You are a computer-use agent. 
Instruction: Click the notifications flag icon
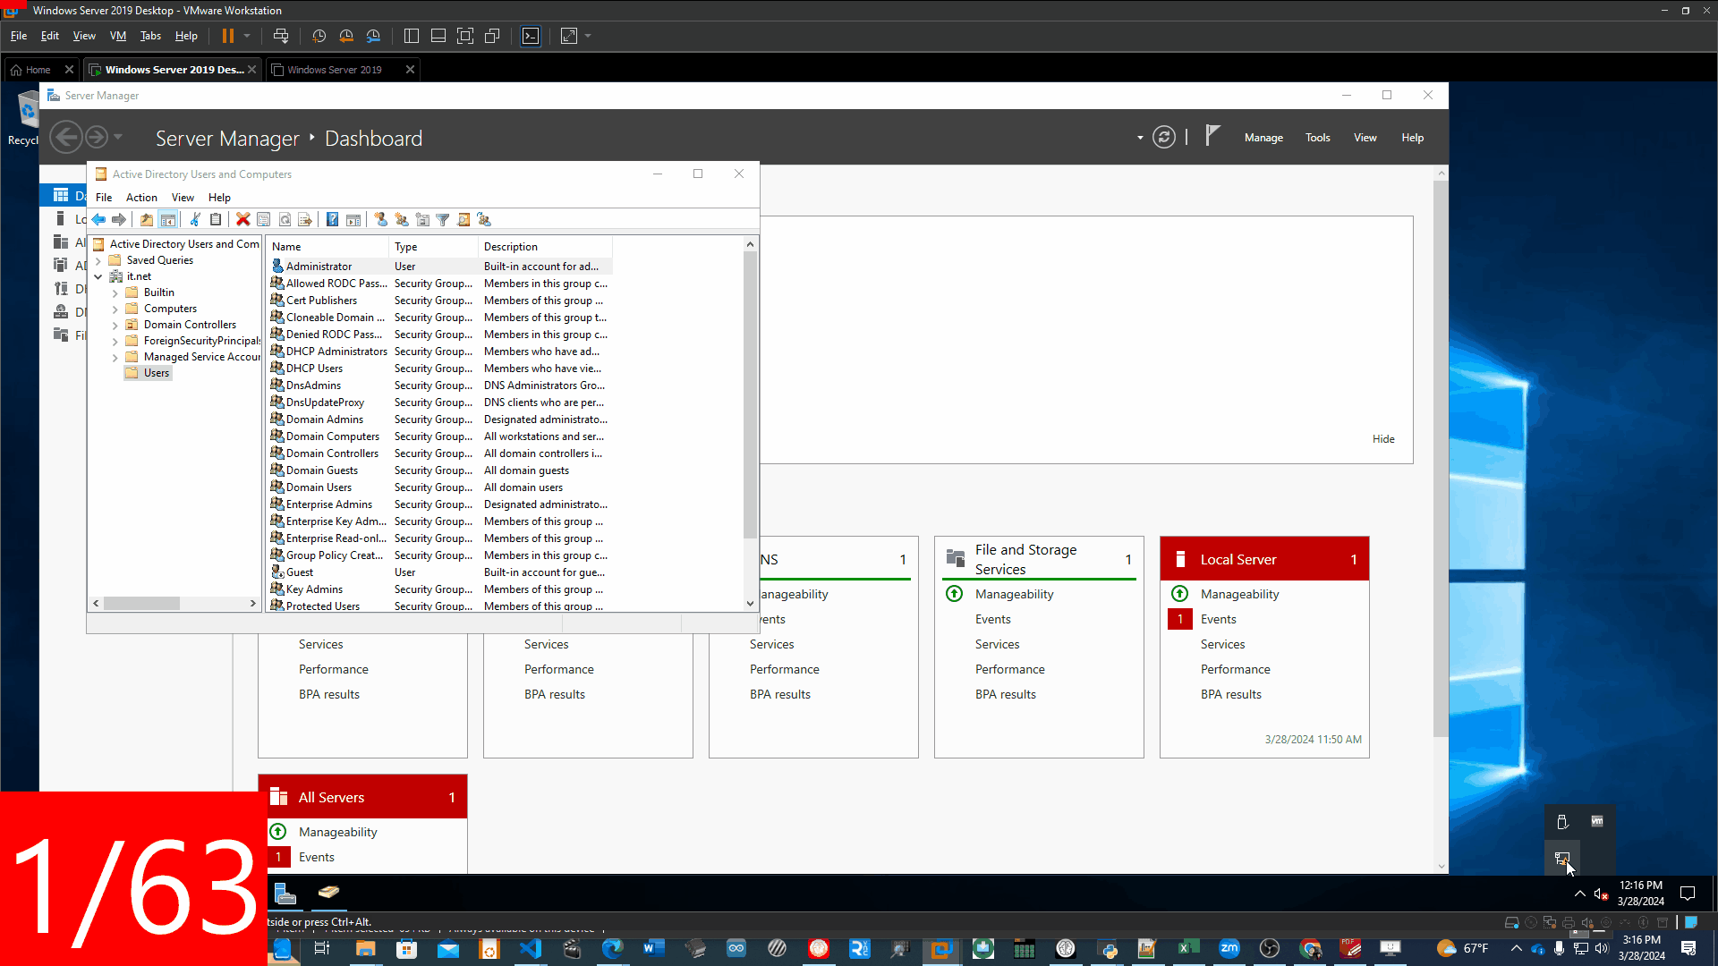coord(1212,136)
